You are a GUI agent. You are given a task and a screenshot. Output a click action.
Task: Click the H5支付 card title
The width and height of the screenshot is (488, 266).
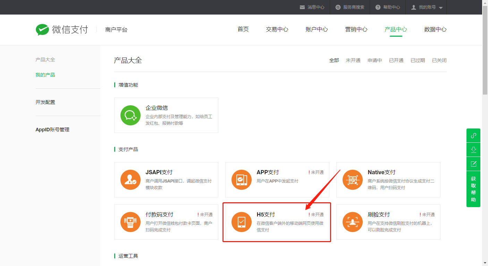(x=266, y=214)
